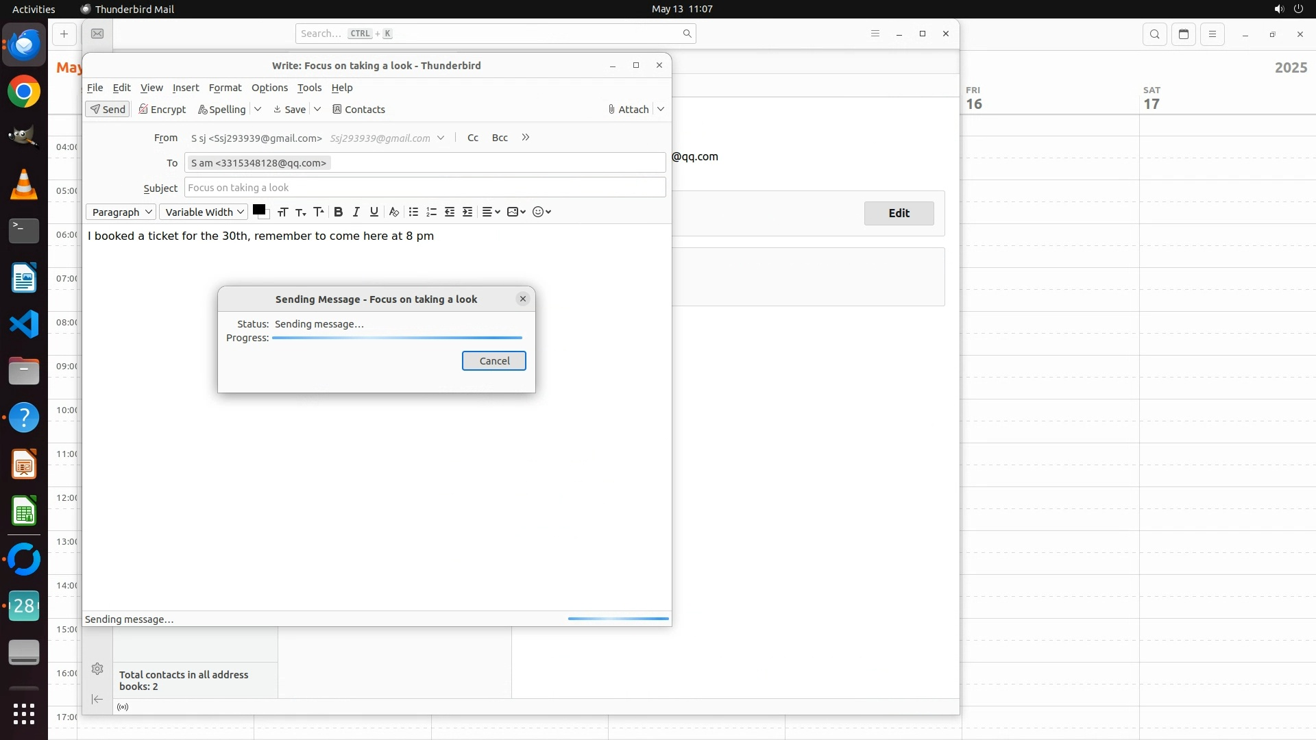
Task: Open the Format menu
Action: (225, 88)
